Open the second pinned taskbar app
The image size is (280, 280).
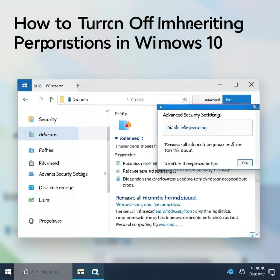(95, 272)
